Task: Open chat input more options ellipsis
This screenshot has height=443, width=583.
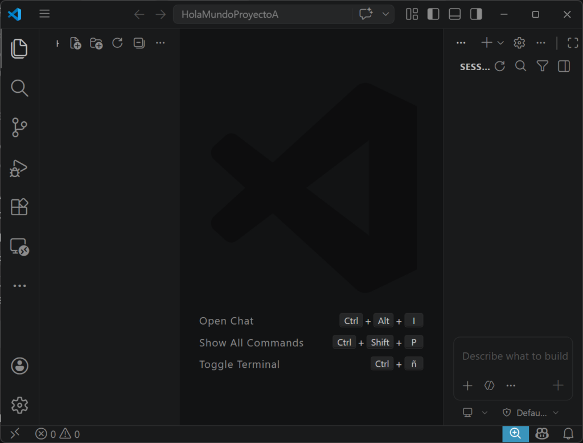Action: [511, 385]
